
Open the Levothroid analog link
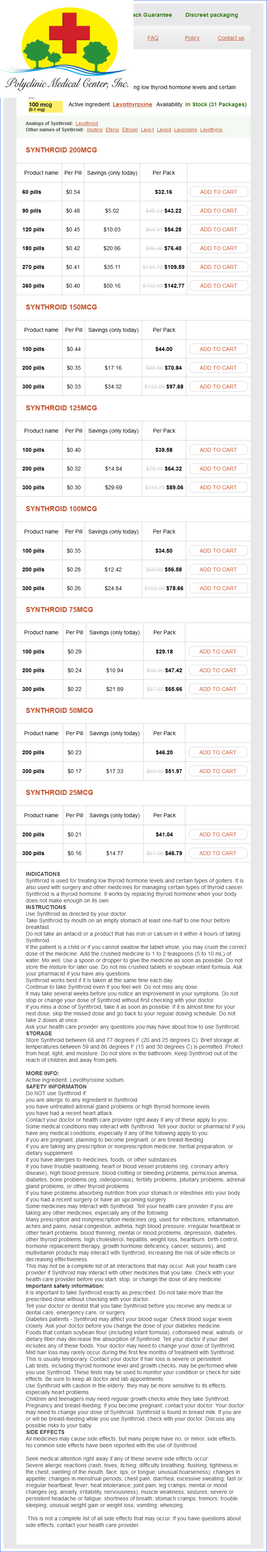pos(87,124)
